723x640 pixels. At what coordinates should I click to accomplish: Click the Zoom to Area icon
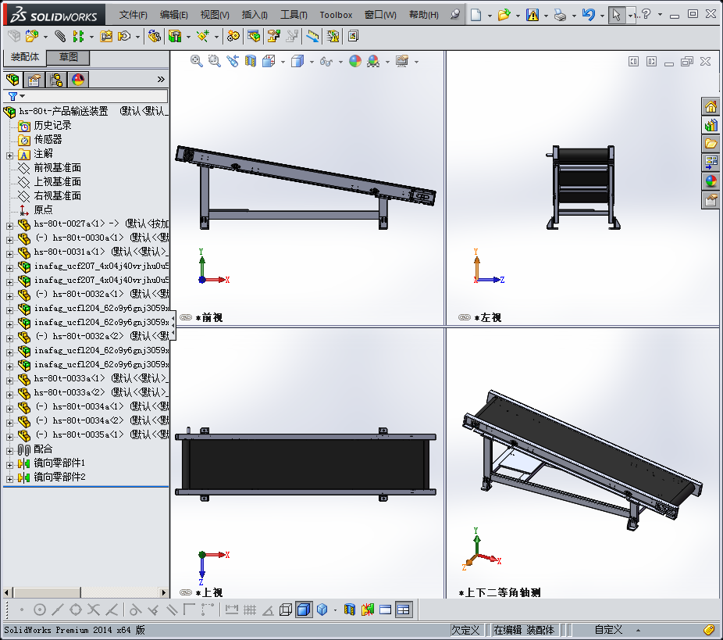(215, 61)
